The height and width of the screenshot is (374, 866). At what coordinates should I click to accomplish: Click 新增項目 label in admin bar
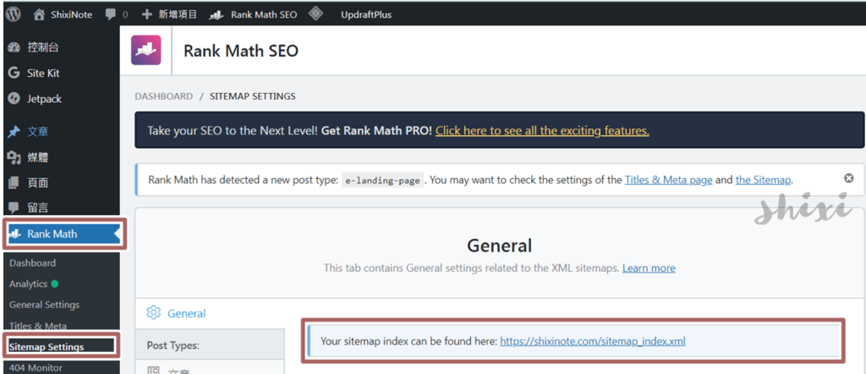point(178,14)
